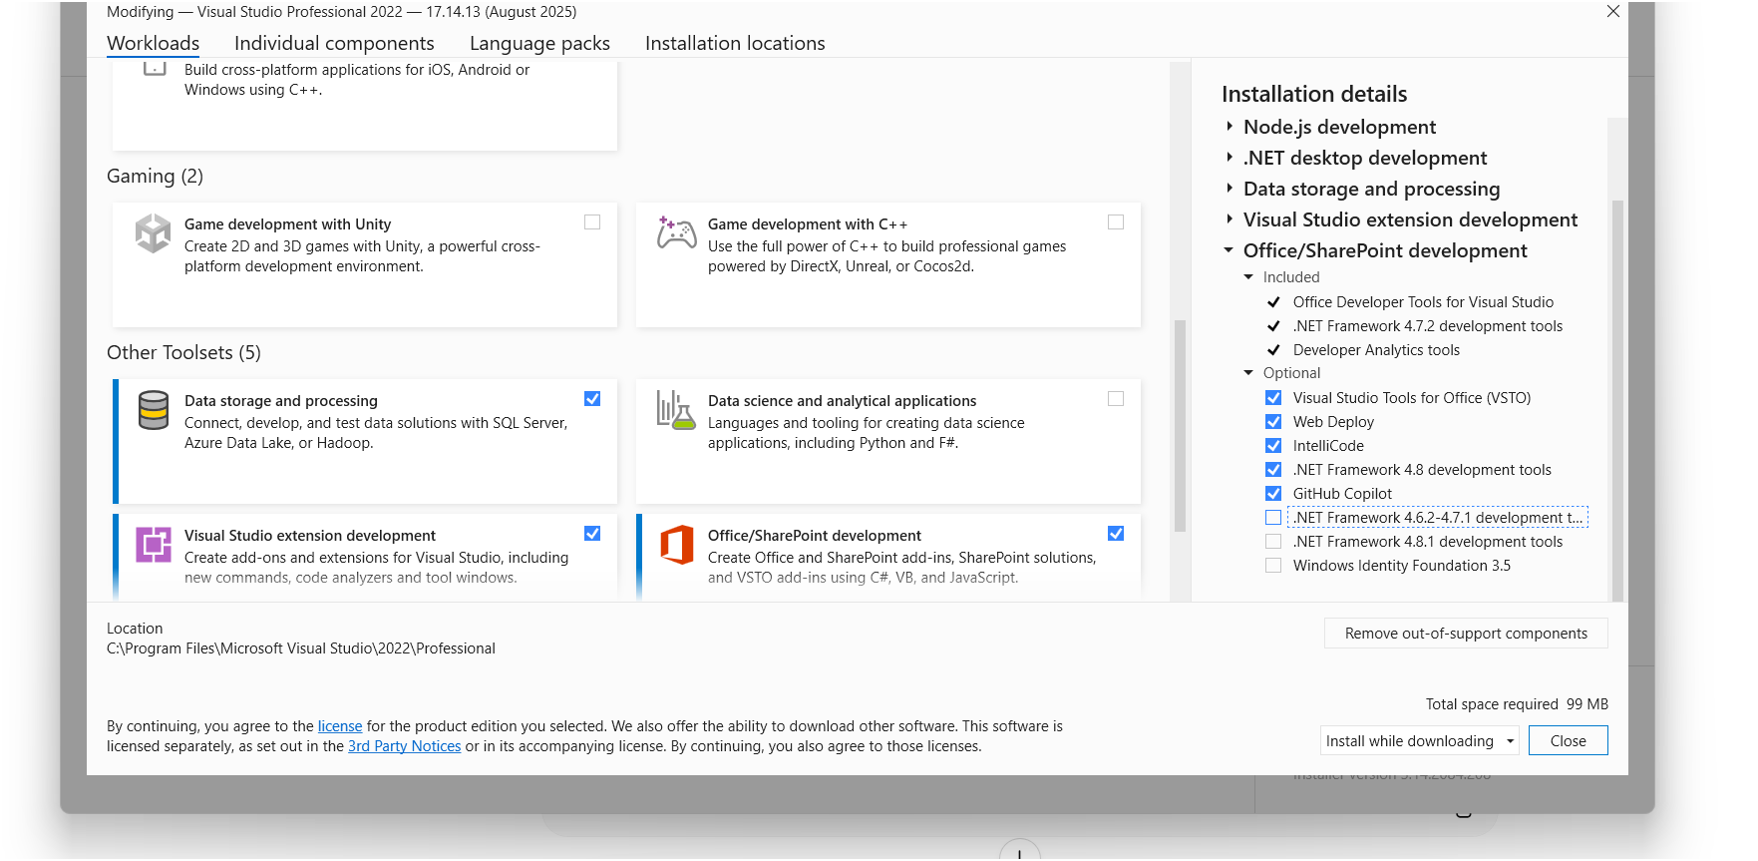This screenshot has height=861, width=1758.
Task: Uncheck Office/SharePoint development workload
Action: pos(1116,534)
